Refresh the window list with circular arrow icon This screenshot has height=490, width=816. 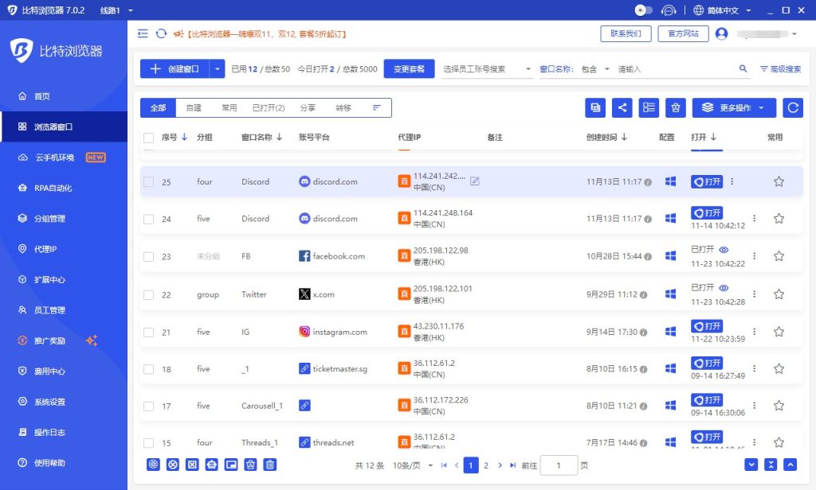click(x=793, y=107)
